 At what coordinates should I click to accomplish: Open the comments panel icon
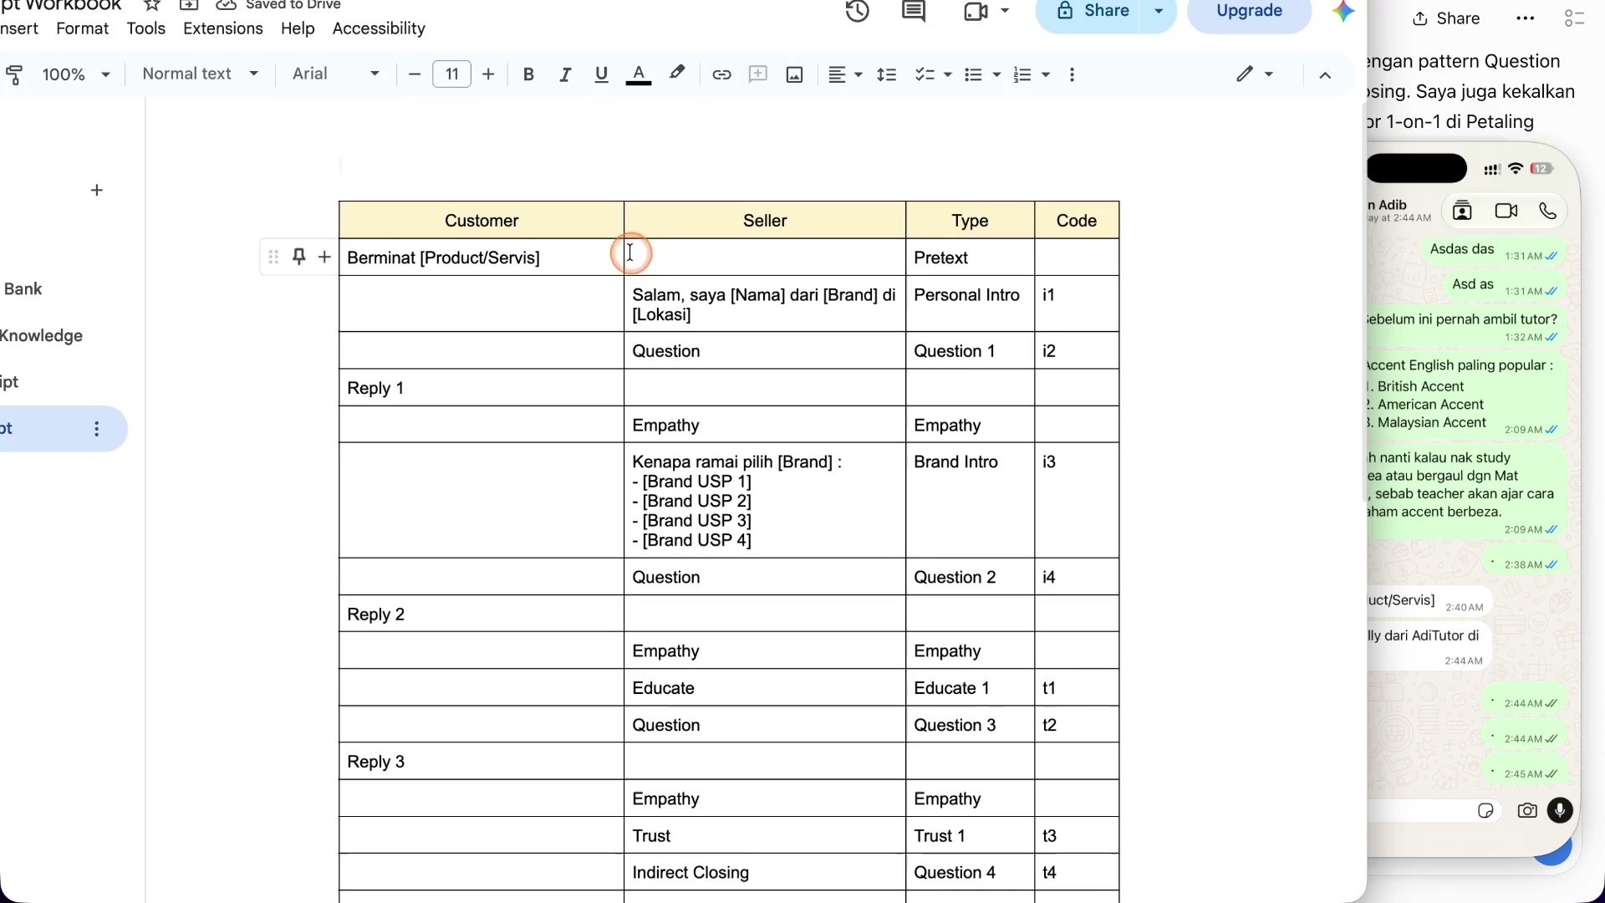click(x=914, y=12)
